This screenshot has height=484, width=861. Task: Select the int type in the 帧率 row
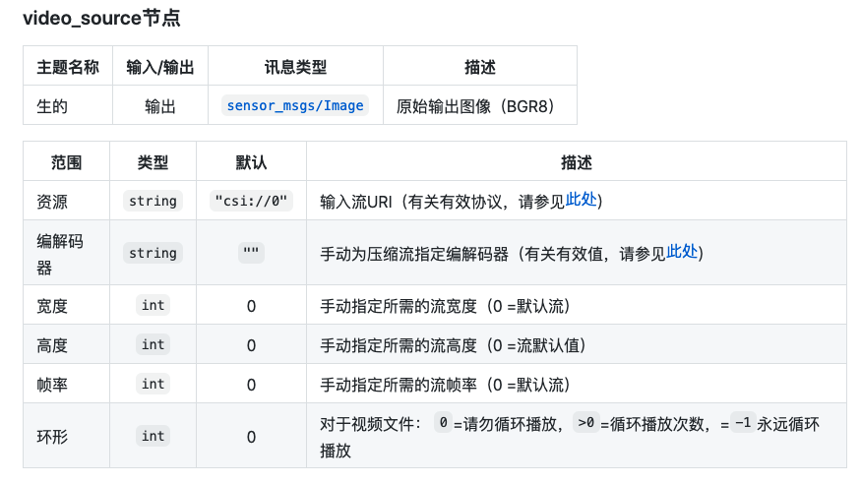tap(153, 384)
